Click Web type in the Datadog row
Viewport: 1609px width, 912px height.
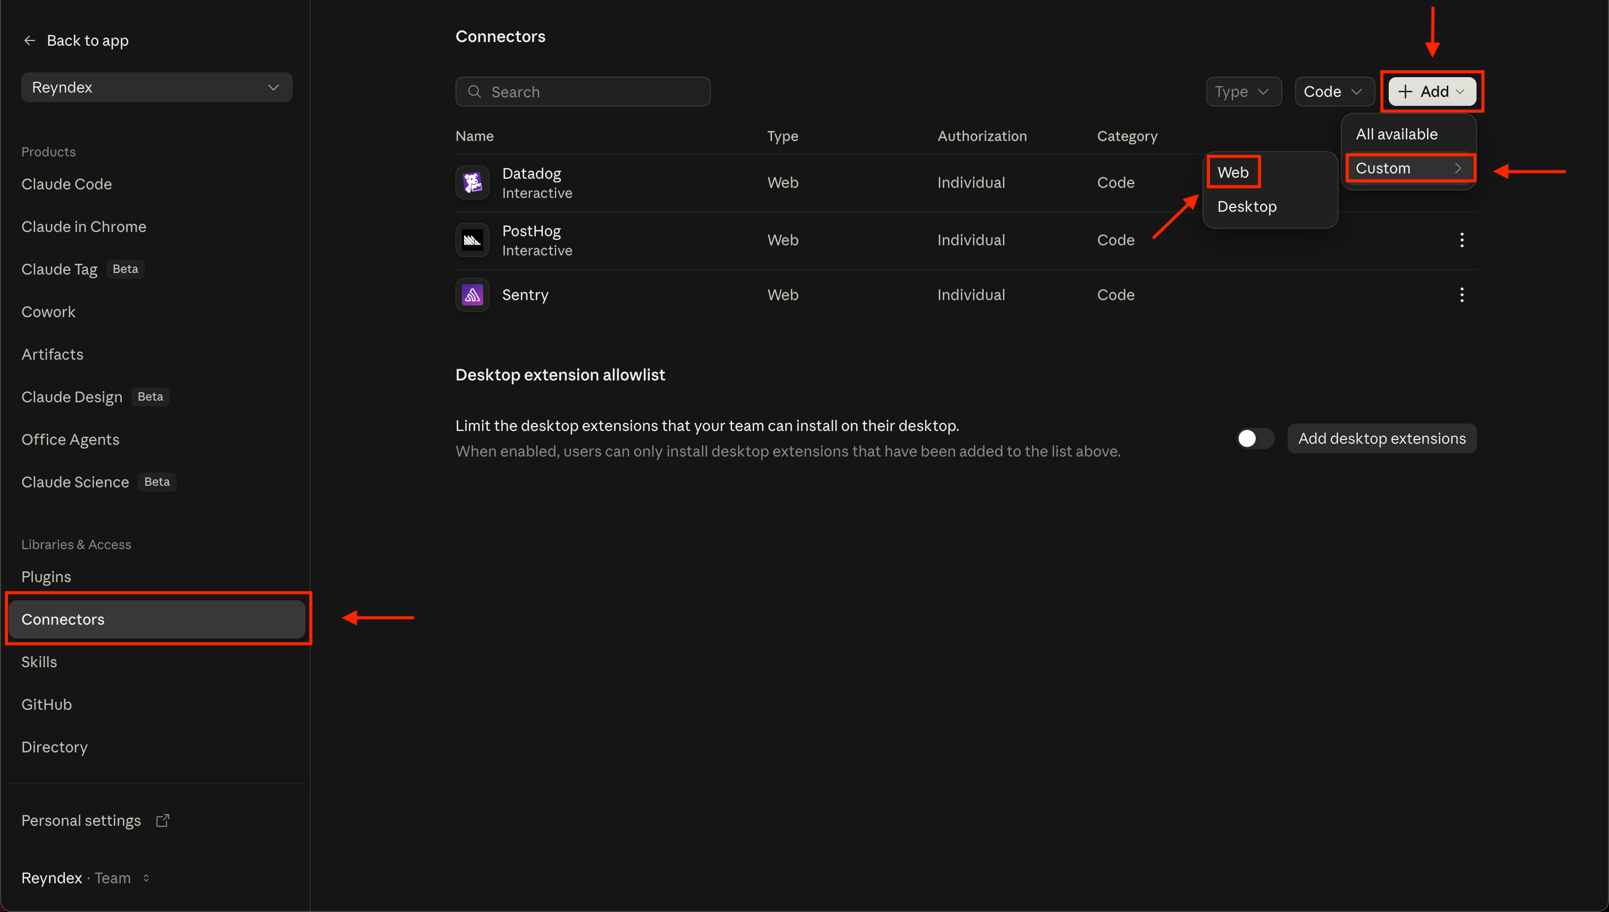782,183
